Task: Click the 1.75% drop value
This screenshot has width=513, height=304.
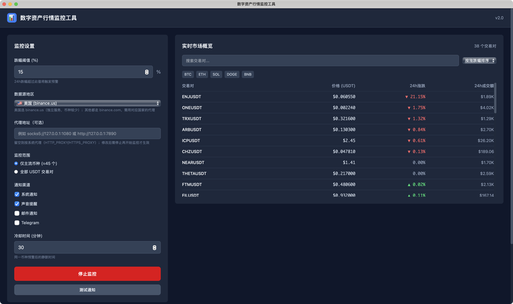Action: 416,108
